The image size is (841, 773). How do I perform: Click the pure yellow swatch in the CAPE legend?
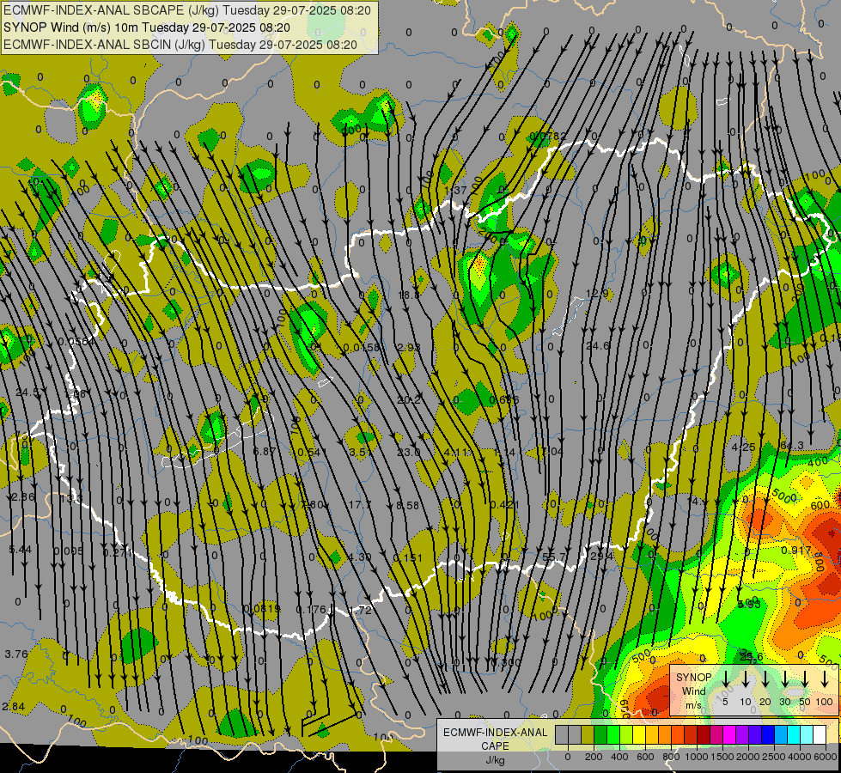coord(639,734)
